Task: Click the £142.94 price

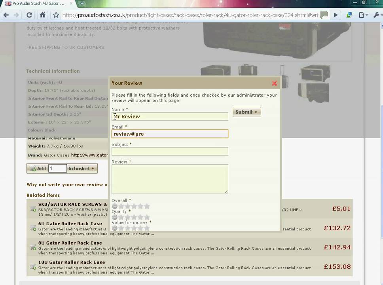Action: tap(337, 247)
